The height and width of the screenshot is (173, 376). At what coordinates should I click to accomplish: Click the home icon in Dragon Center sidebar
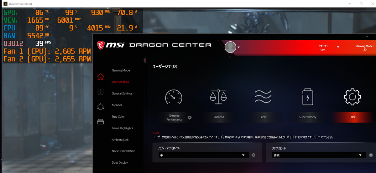click(x=100, y=76)
